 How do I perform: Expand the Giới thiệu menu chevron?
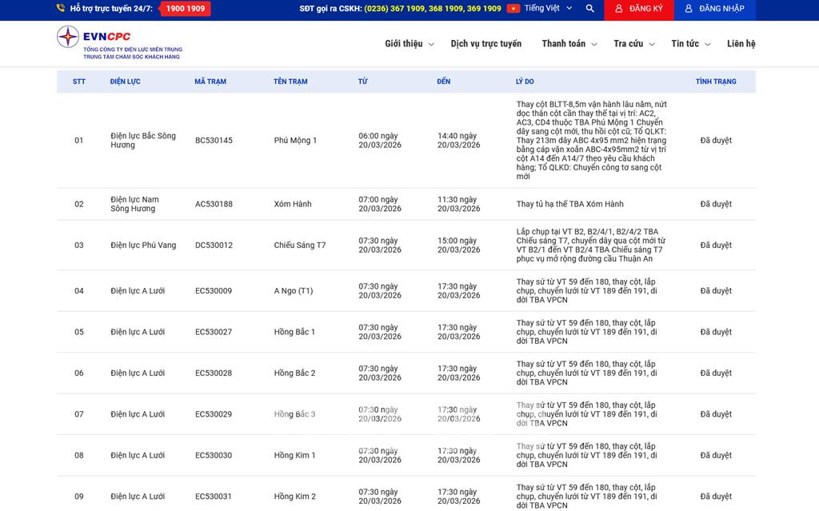click(431, 45)
